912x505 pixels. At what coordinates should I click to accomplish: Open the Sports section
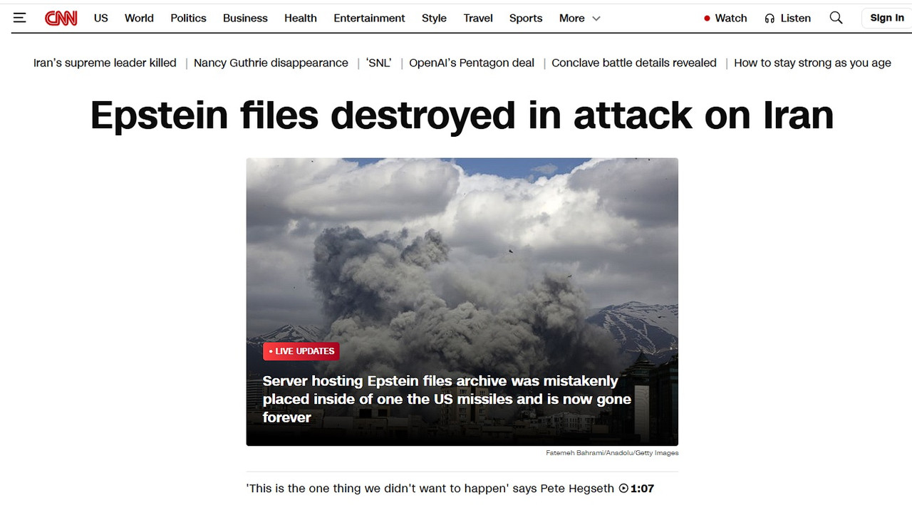pos(526,18)
